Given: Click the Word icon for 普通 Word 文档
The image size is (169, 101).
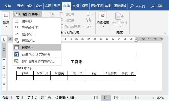Looking at the screenshot, I should (x=17, y=54).
